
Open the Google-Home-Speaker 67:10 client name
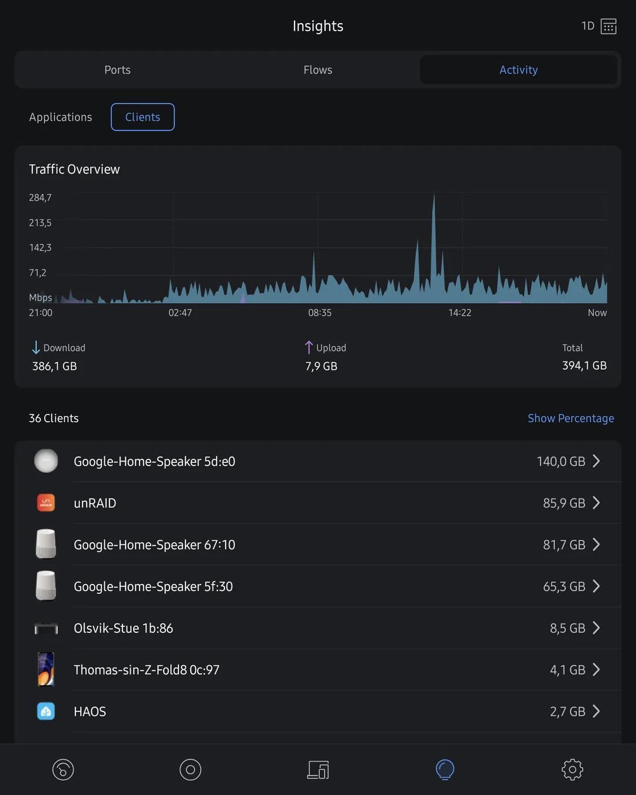154,544
